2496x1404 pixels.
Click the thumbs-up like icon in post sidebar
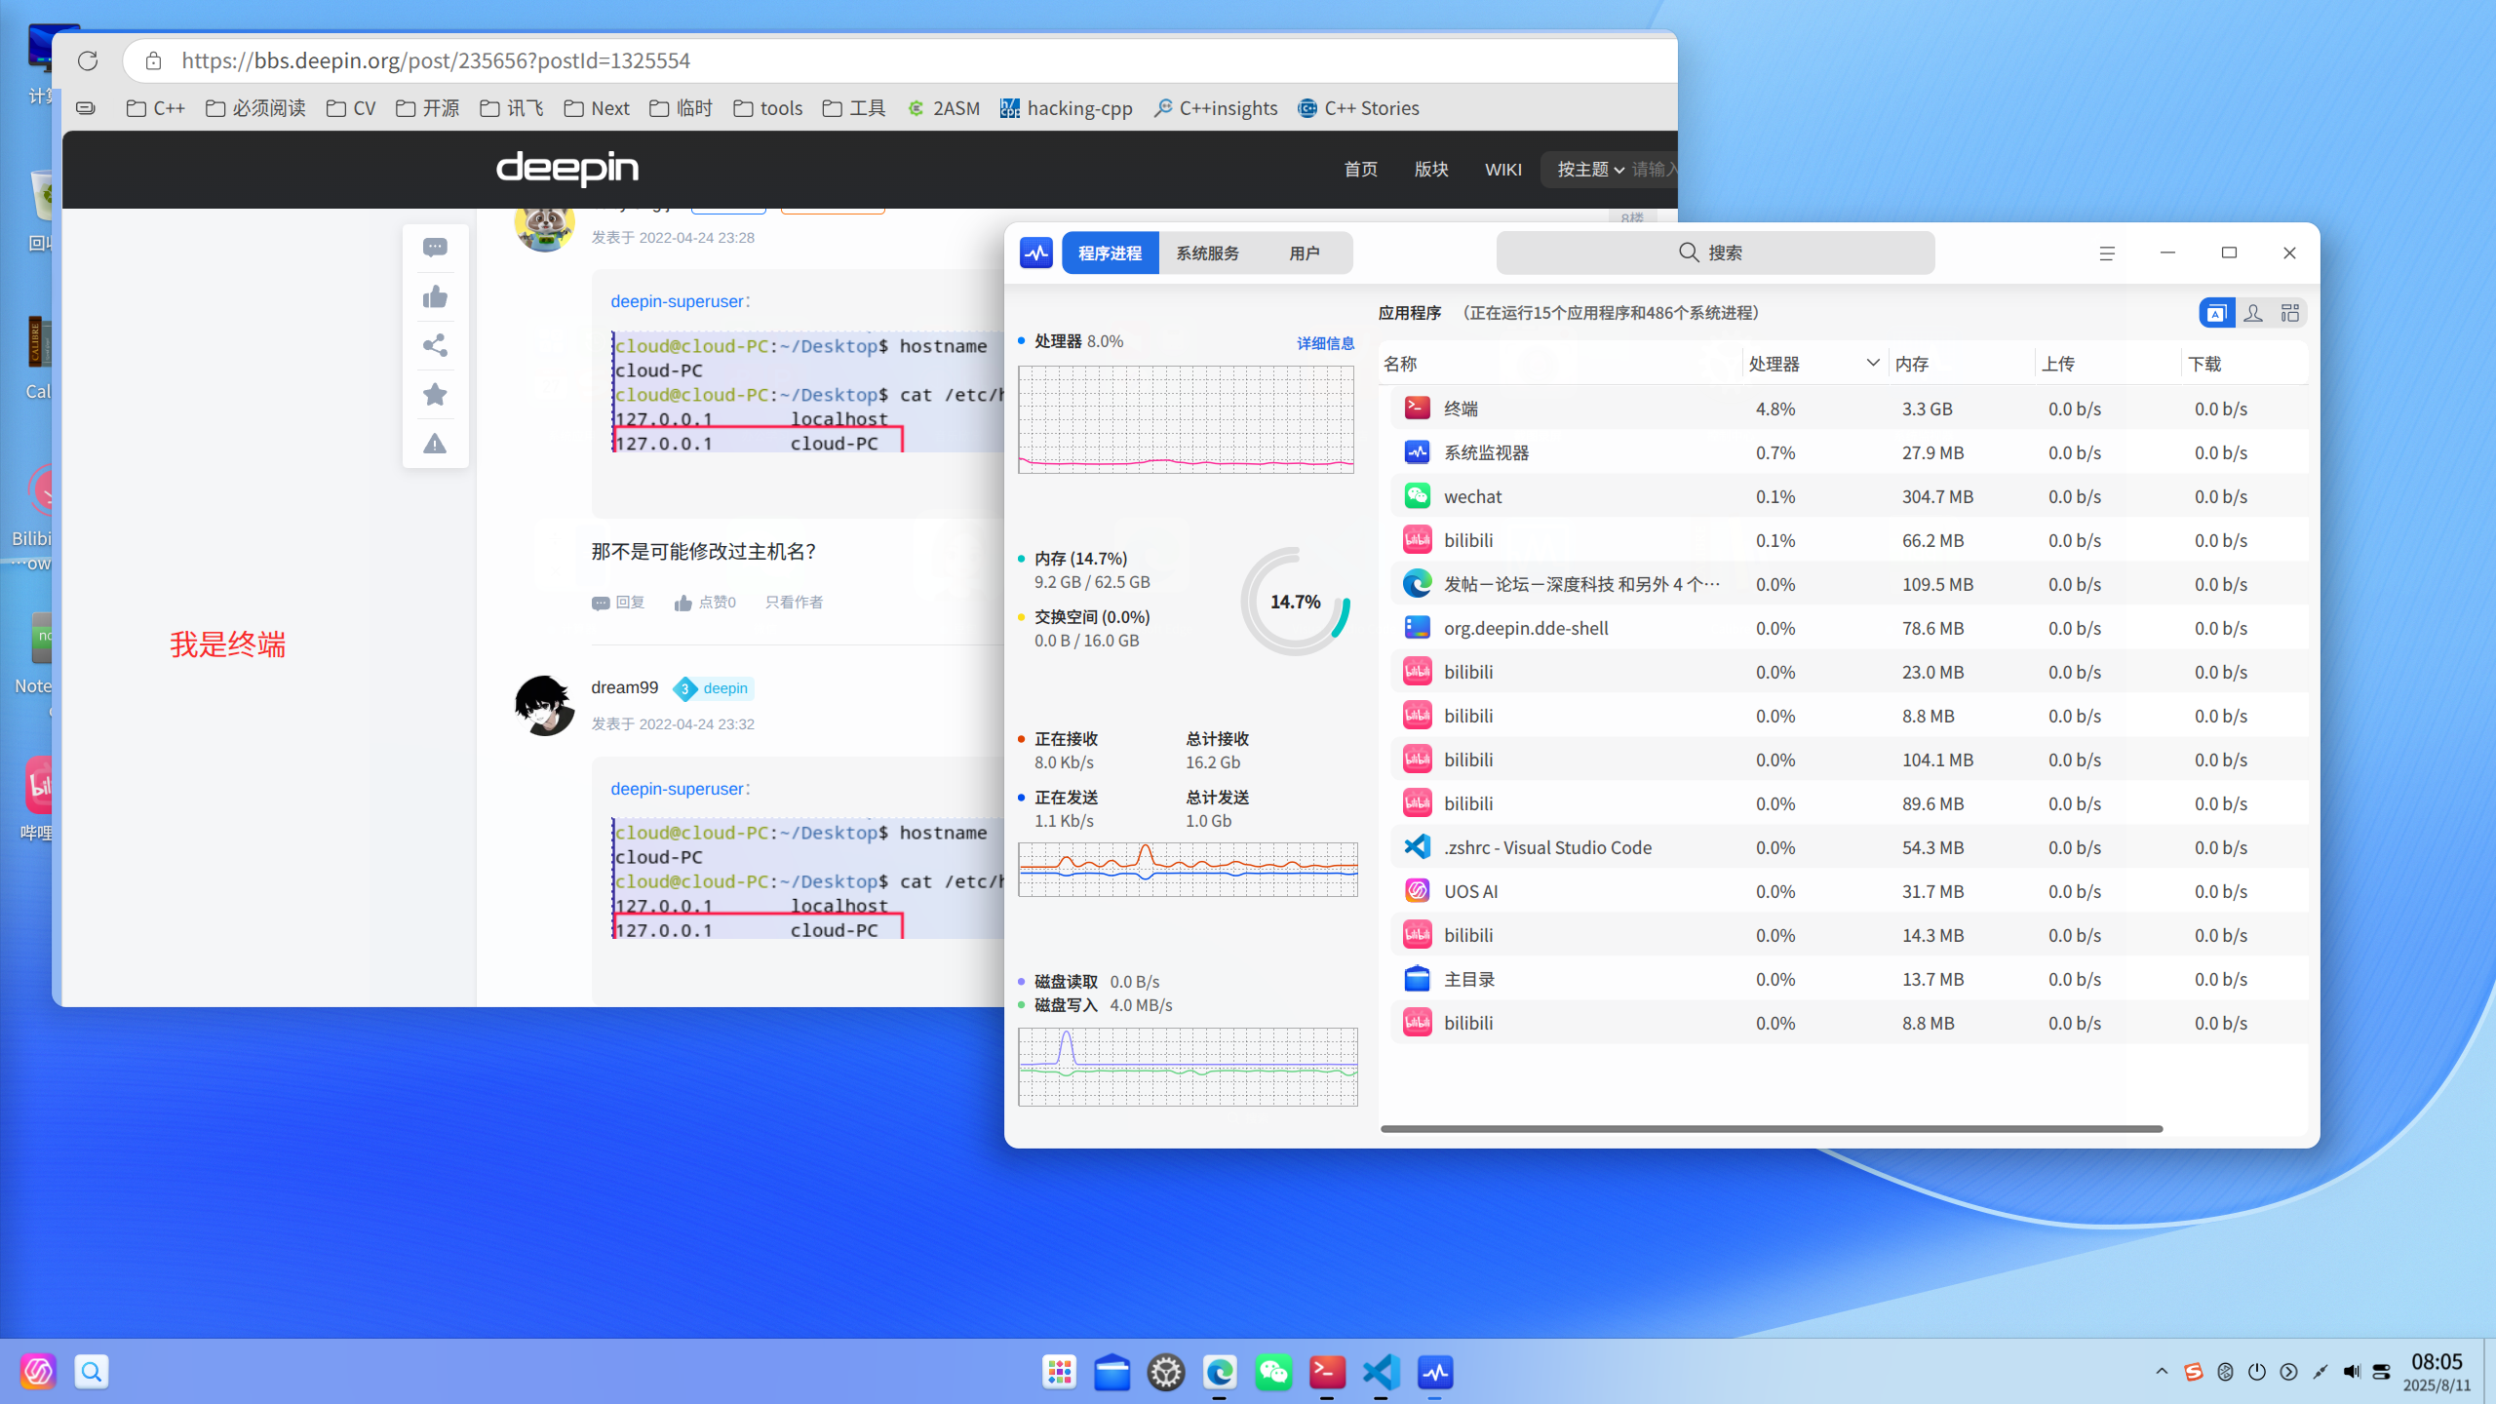tap(435, 296)
